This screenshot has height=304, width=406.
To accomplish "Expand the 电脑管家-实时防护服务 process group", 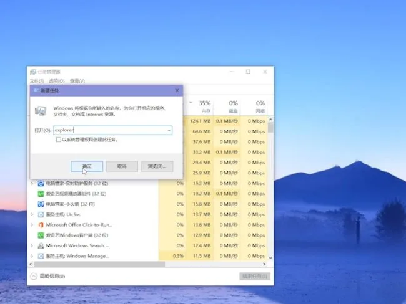I will (x=32, y=183).
